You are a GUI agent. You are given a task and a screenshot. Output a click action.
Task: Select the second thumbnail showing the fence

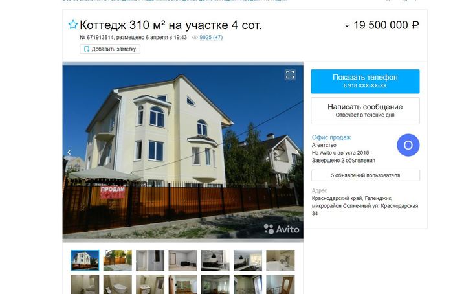tap(118, 260)
